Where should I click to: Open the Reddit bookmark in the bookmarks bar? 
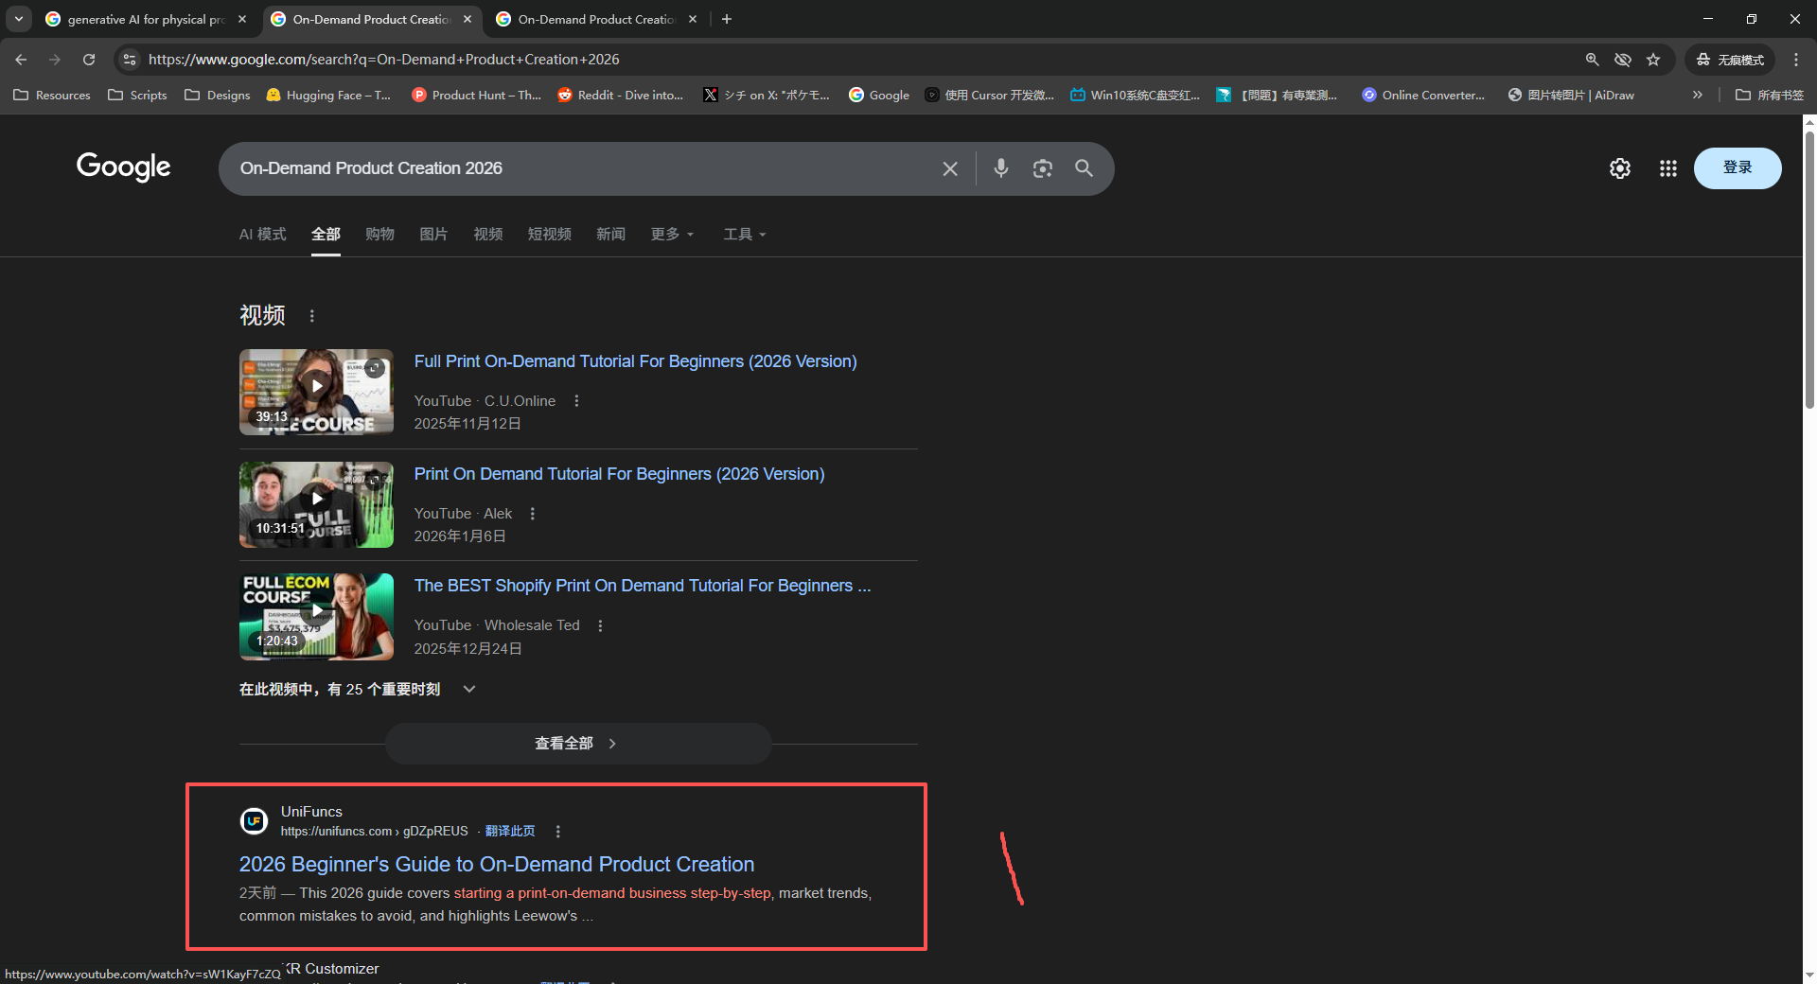[620, 95]
